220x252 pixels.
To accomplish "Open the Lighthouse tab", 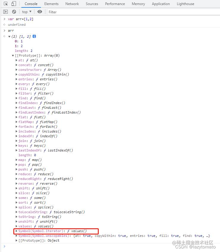I will point(185,4).
